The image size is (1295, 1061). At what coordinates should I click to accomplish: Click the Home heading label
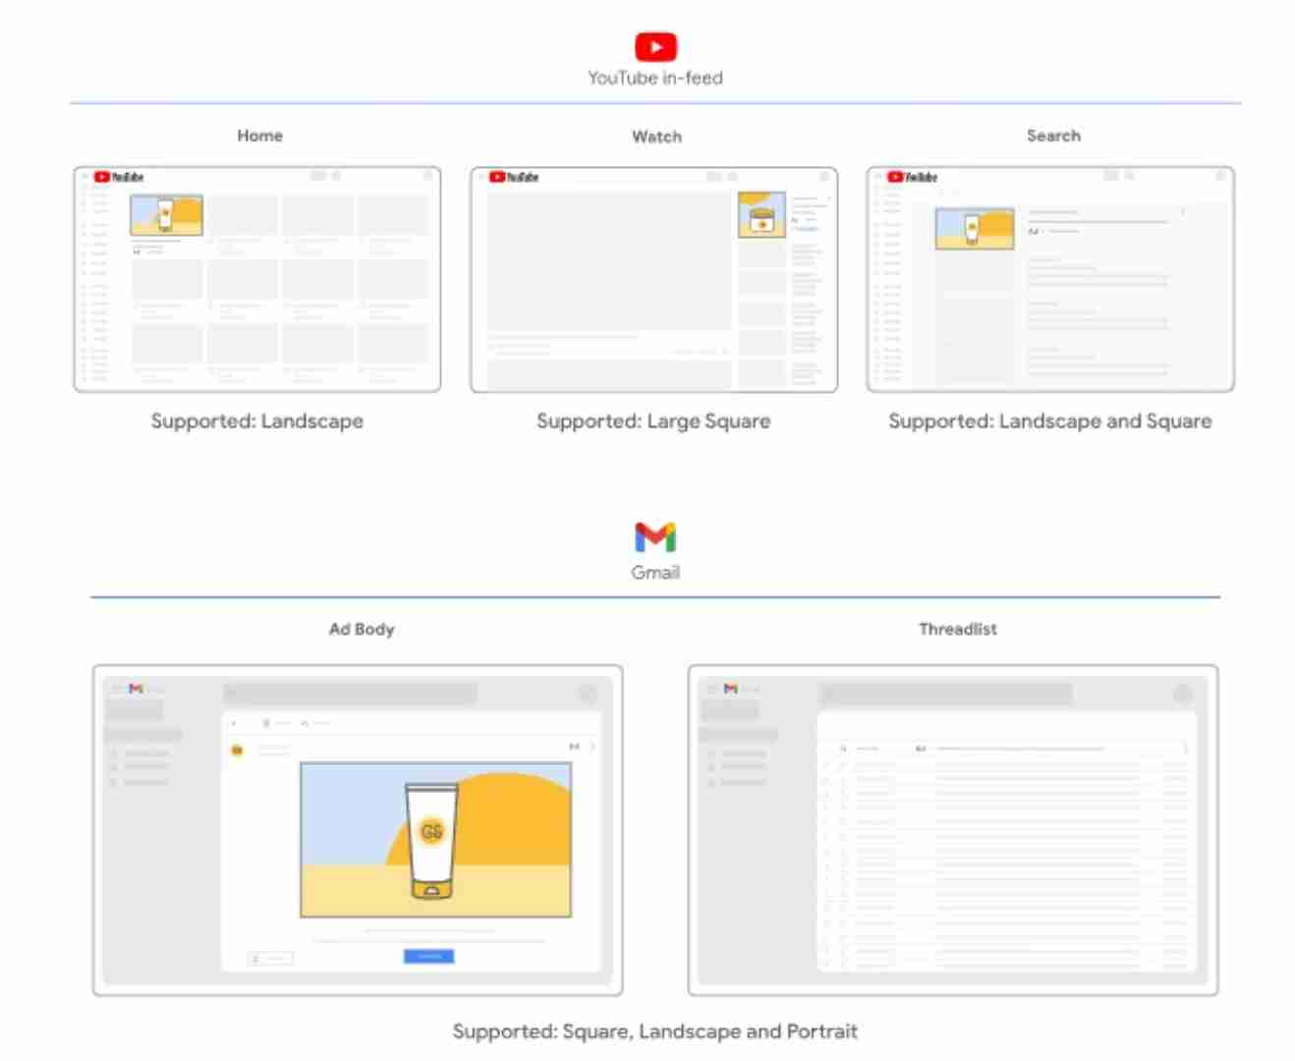tap(259, 136)
